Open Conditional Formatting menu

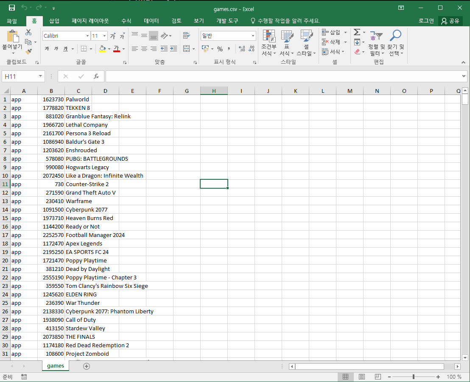point(269,43)
